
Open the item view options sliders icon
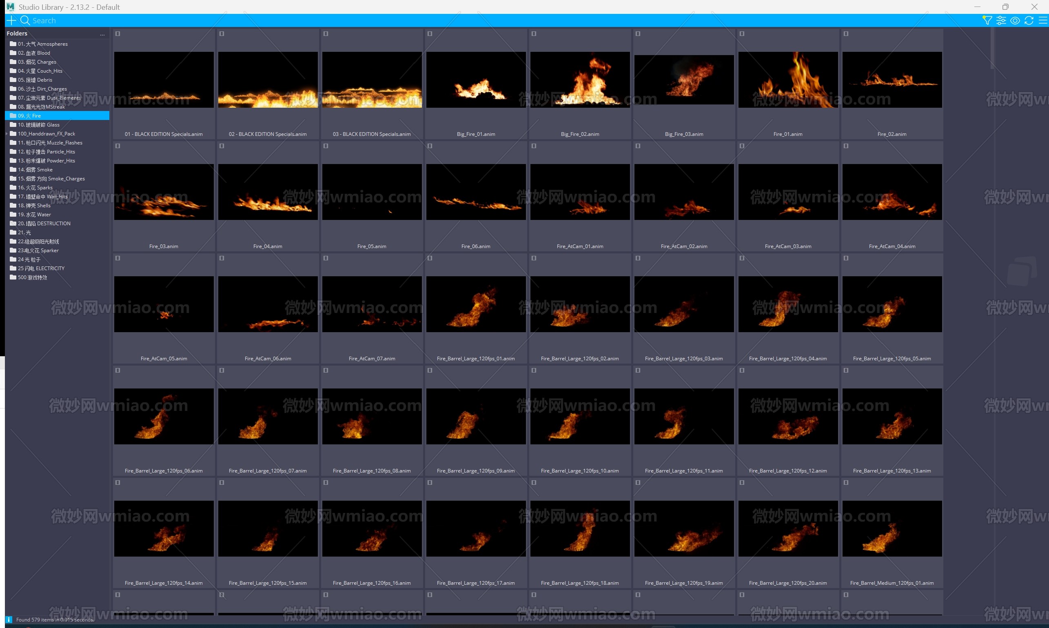tap(1001, 20)
